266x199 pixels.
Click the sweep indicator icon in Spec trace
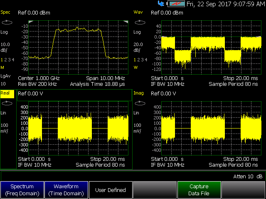coord(7,22)
